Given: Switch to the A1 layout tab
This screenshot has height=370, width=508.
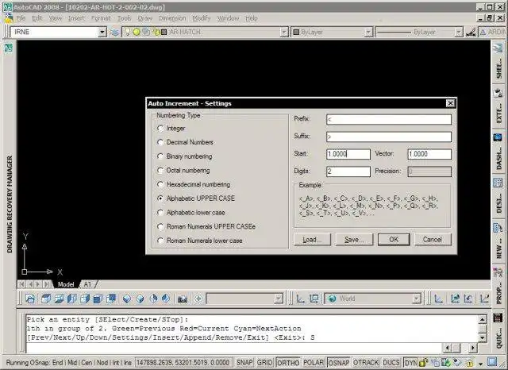Looking at the screenshot, I should 88,284.
